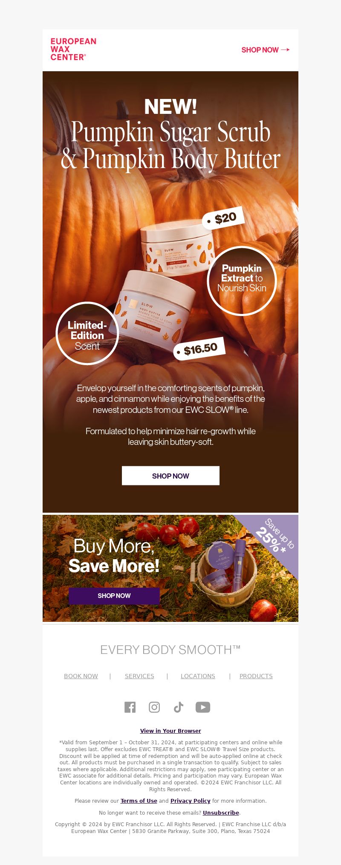Viewport: 341px width, 865px height.
Task: Open the LOCATIONS footer link
Action: click(x=198, y=676)
